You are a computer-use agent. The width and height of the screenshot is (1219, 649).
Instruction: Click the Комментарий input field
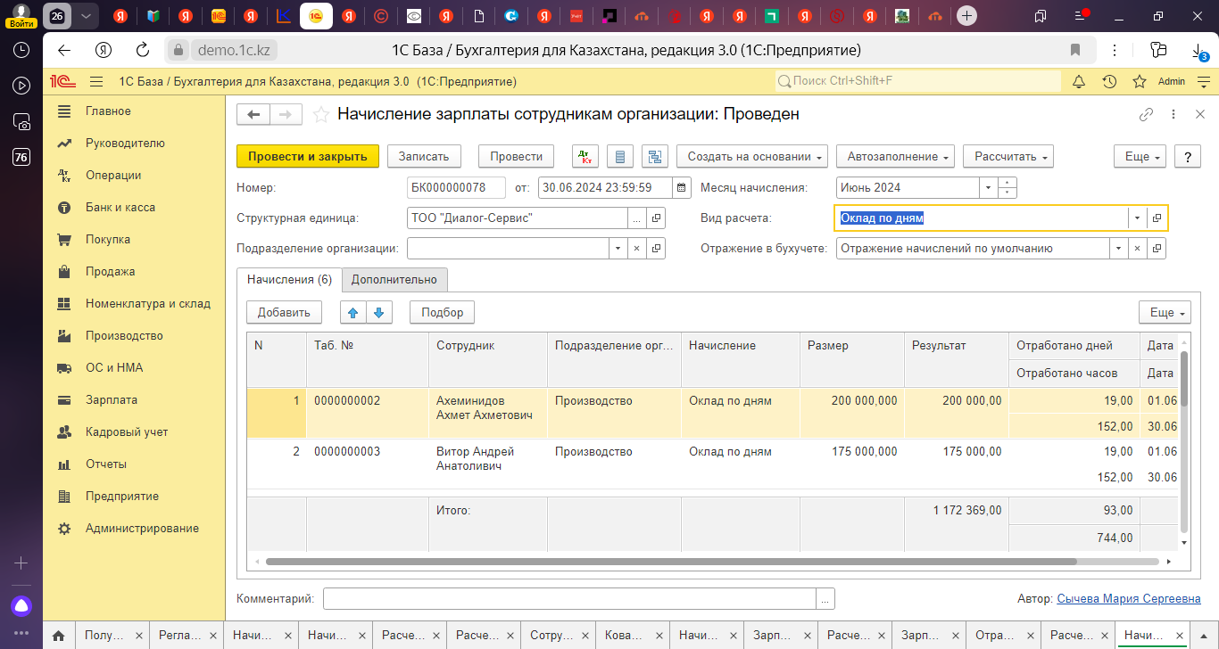[x=569, y=598]
